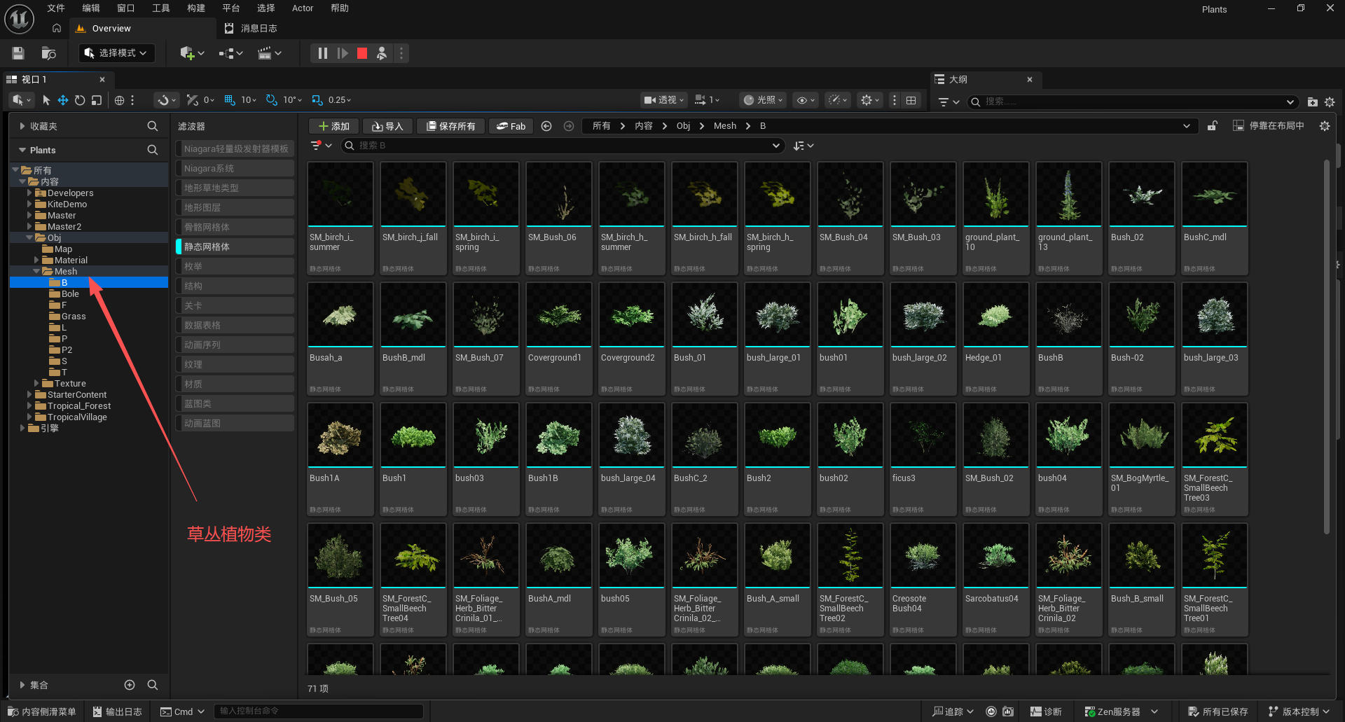Pause the running simulation
Viewport: 1345px width, 722px height.
(322, 53)
